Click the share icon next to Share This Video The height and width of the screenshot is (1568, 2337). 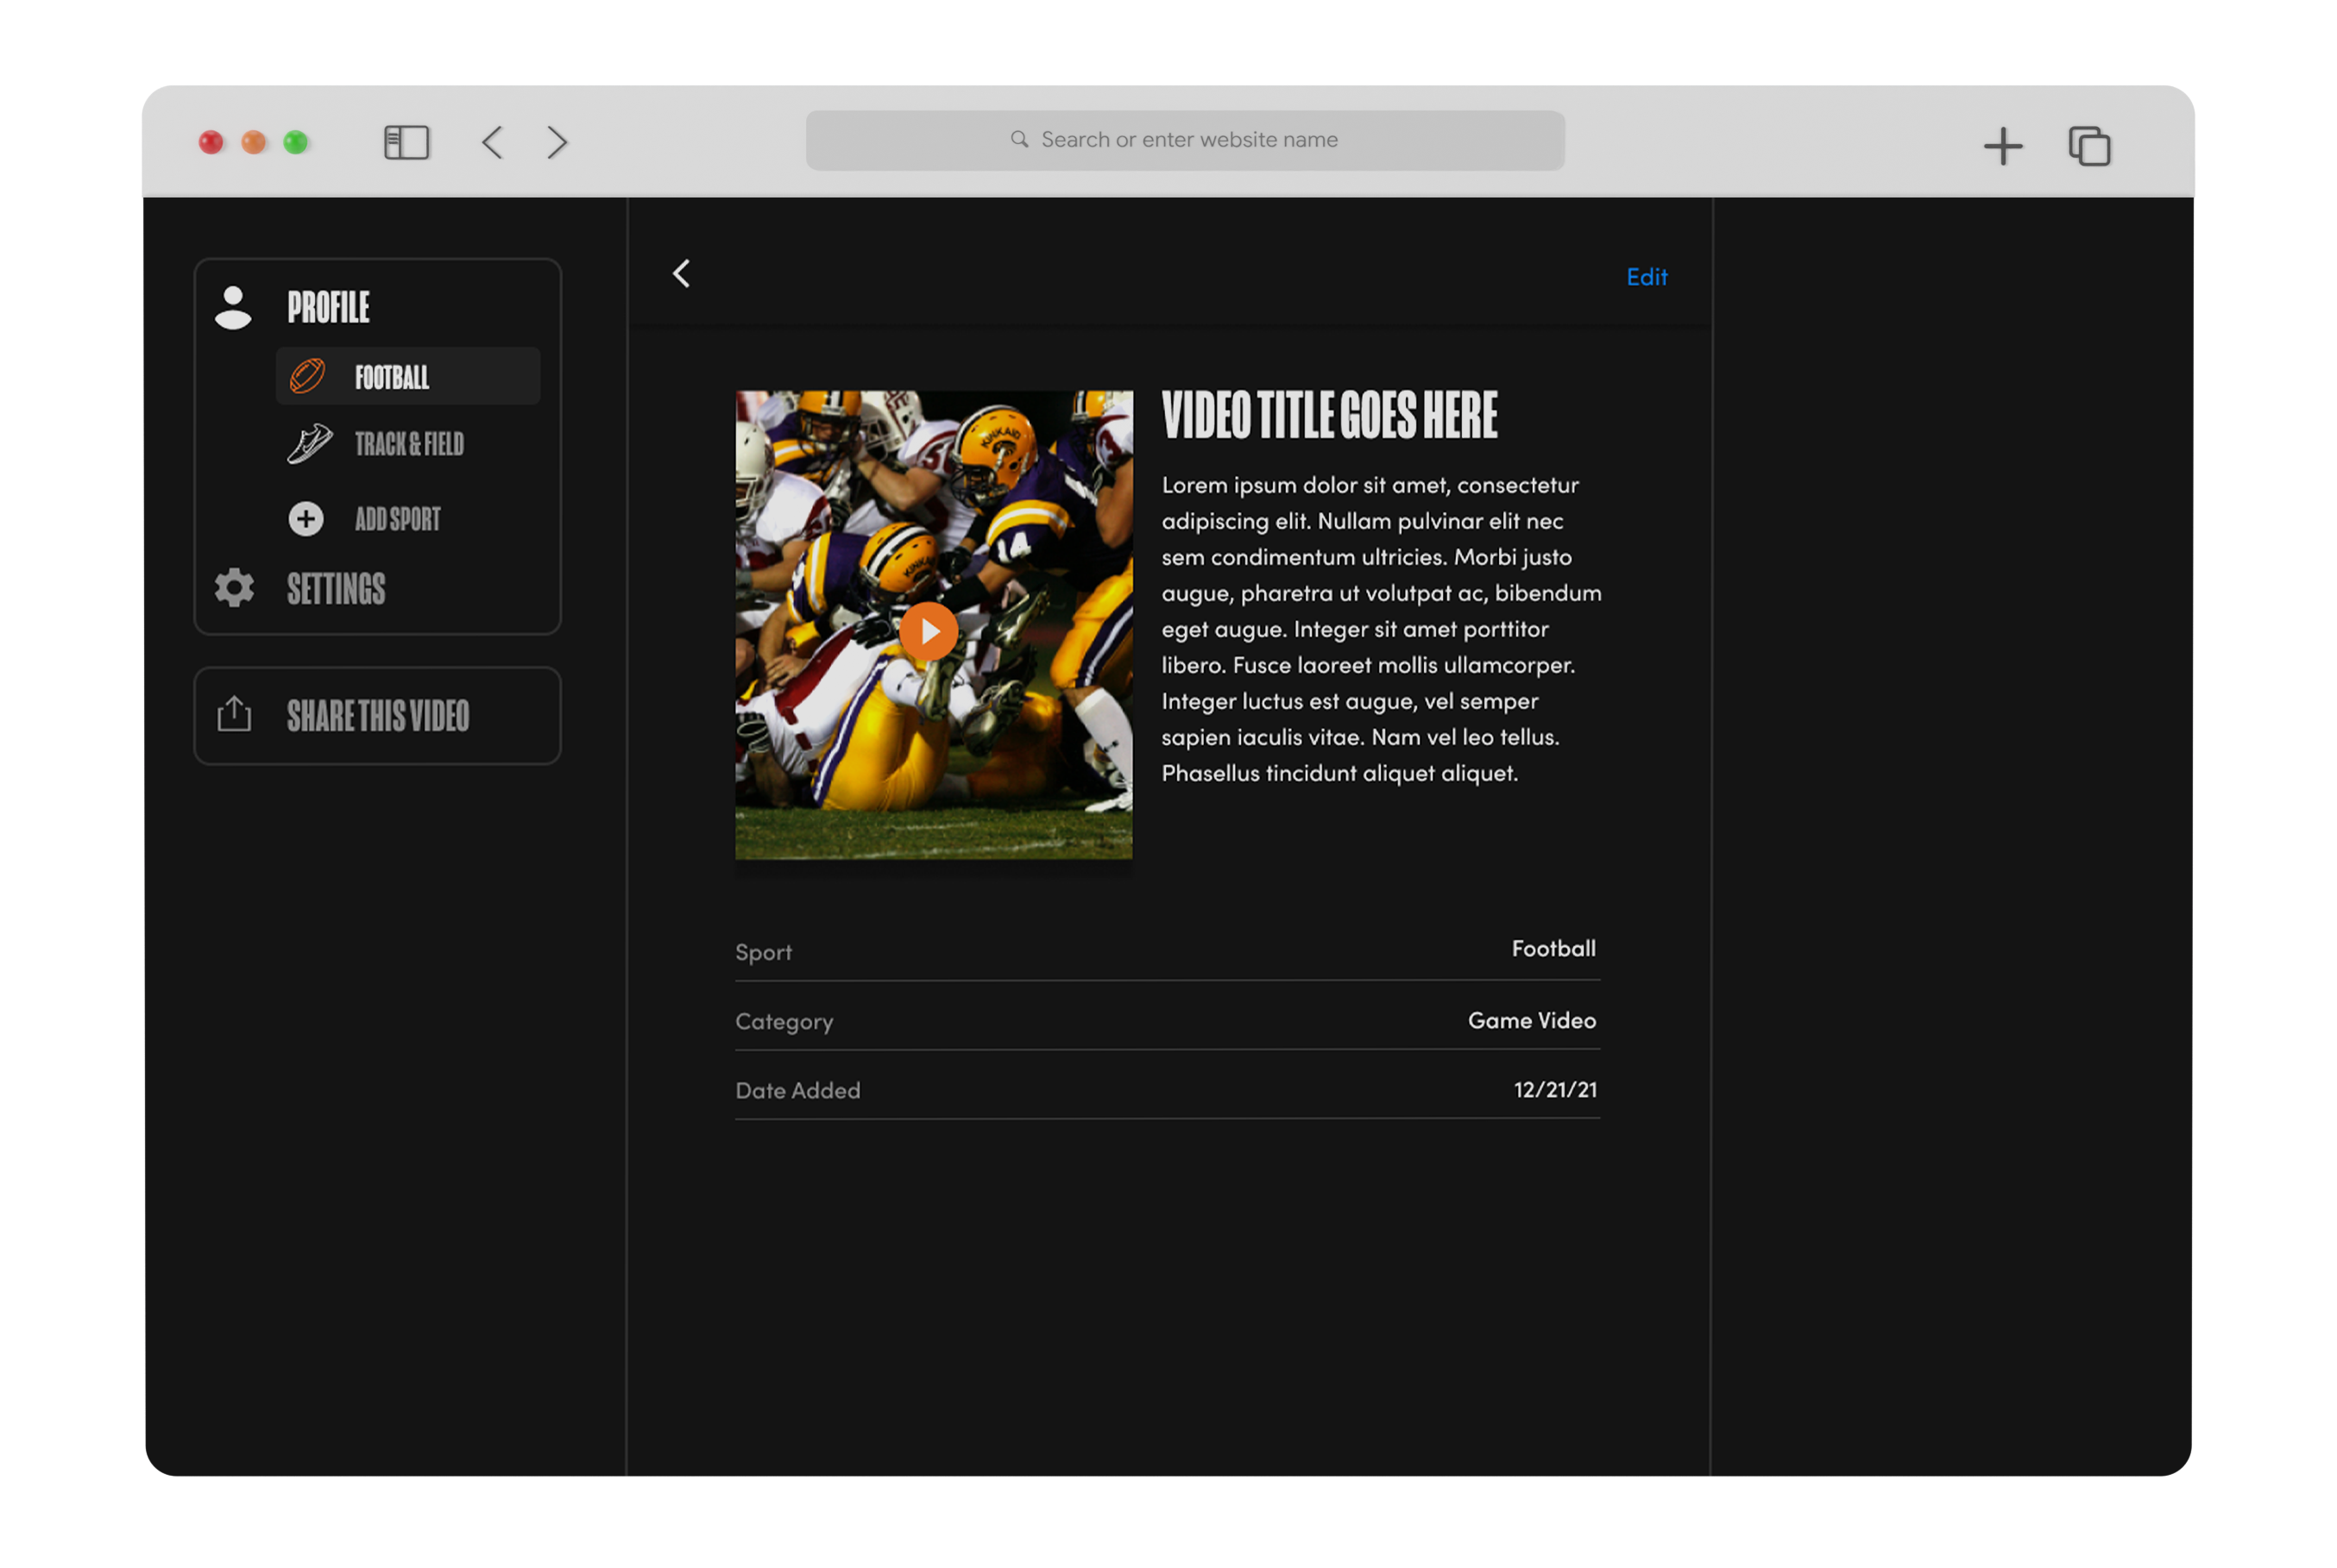pos(233,715)
